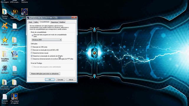The width and height of the screenshot is (189, 106).
Task: Select the WeGame desktop icon
Action: point(25,2)
